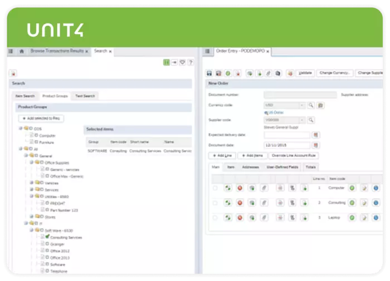Collapse the IT tree node
Image resolution: width=390 pixels, height=281 pixels.
26,223
